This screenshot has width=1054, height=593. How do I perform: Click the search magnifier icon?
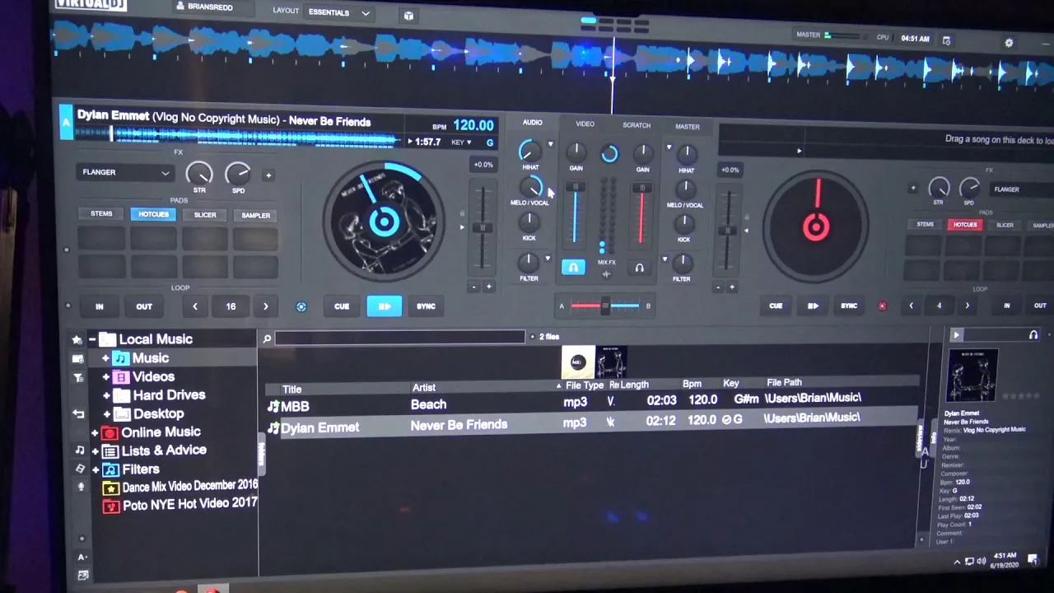coord(267,339)
